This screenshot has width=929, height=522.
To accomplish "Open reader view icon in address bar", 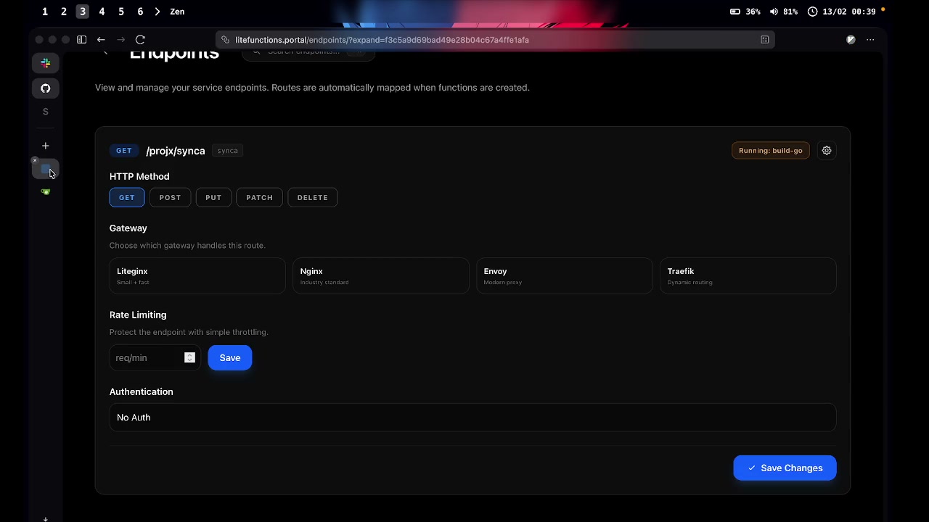I will pyautogui.click(x=764, y=40).
